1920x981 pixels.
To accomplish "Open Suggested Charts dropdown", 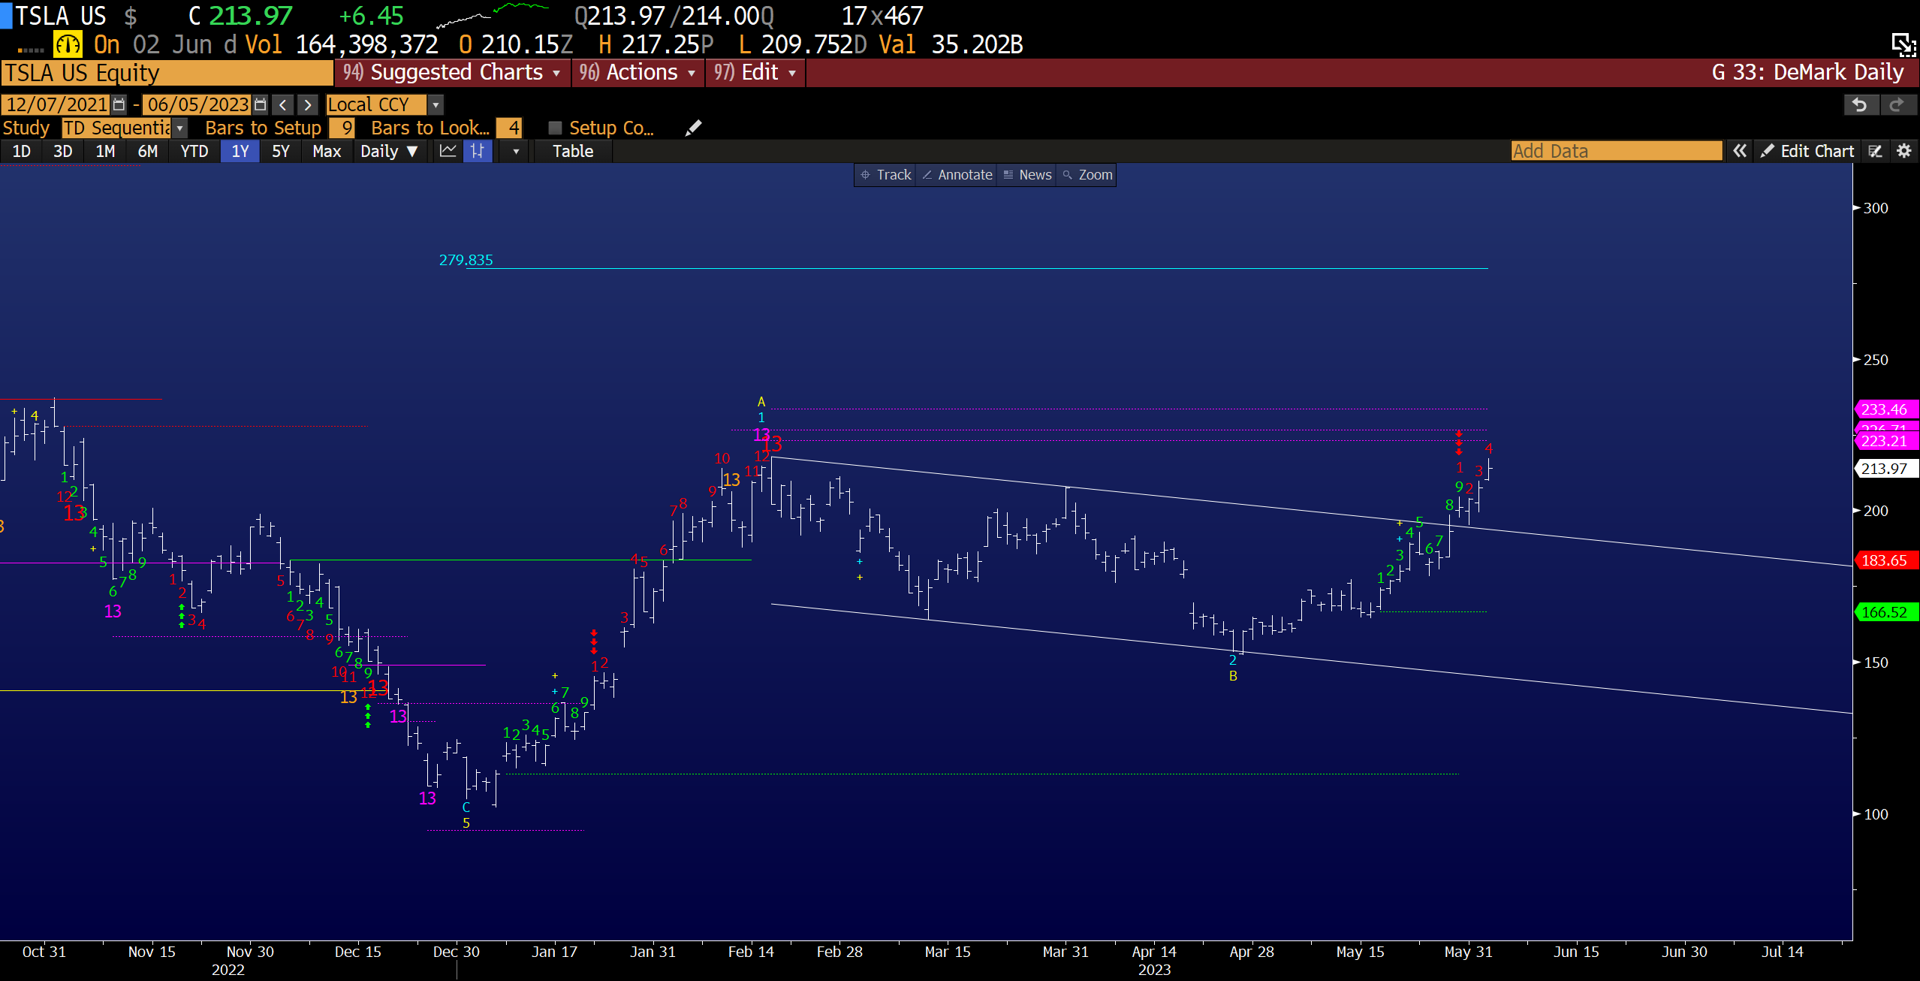I will (453, 73).
